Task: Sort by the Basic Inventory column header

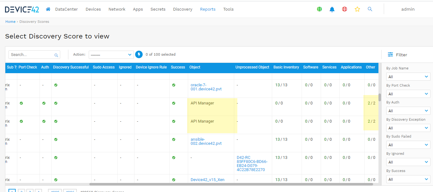Action: [x=286, y=67]
